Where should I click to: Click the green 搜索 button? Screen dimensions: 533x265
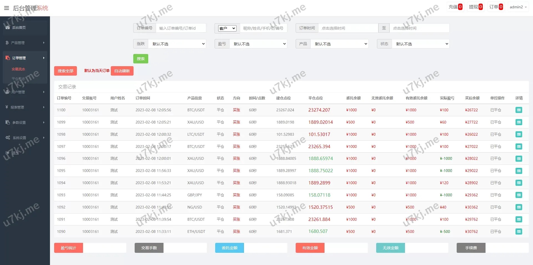pyautogui.click(x=140, y=59)
